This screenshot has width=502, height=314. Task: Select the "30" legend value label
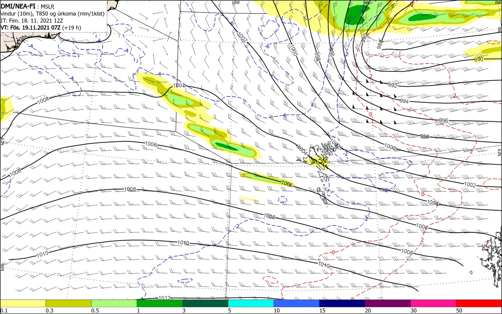point(414,310)
